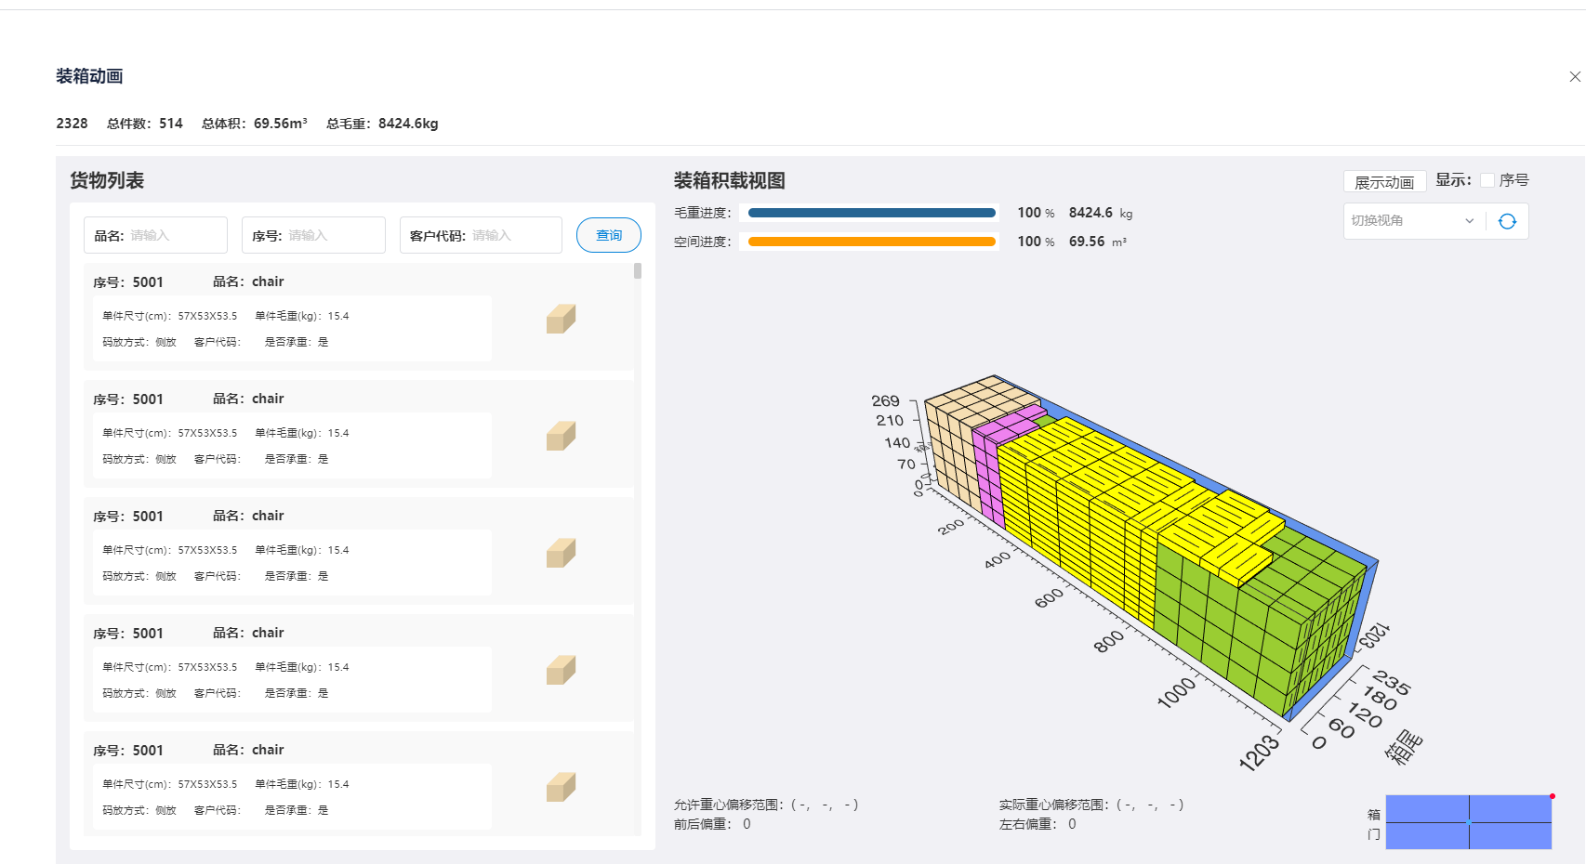Click the box icon of the first chair entry

[561, 318]
